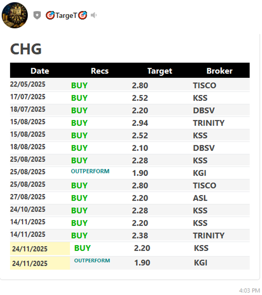This screenshot has height=295, width=262.
Task: Click the Recs column header
Action: pyautogui.click(x=100, y=71)
